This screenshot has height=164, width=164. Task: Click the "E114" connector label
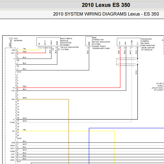19,72
